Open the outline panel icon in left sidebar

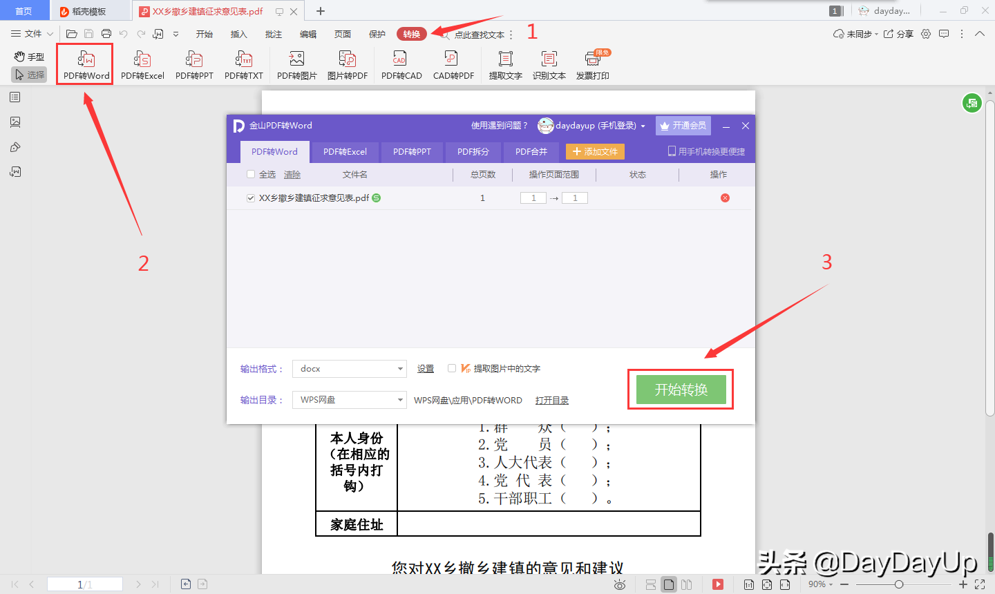point(15,97)
